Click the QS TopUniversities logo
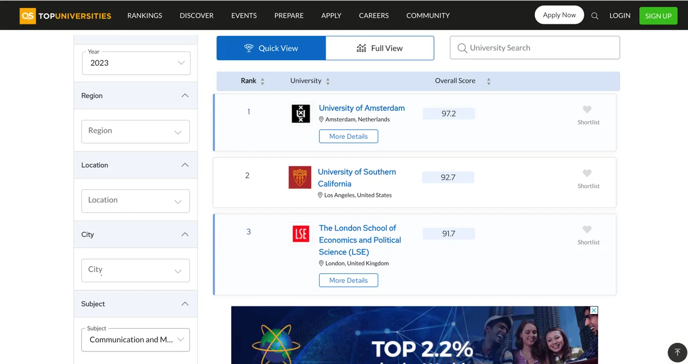This screenshot has height=364, width=688. click(x=65, y=16)
